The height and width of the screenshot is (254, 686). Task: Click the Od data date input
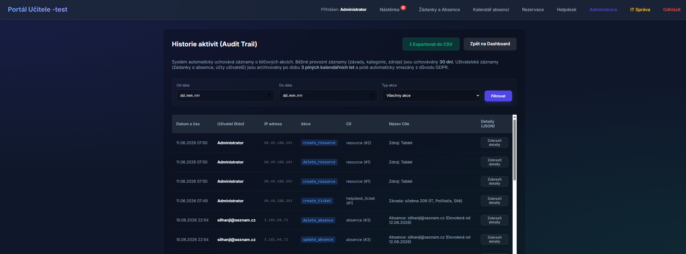coord(226,95)
